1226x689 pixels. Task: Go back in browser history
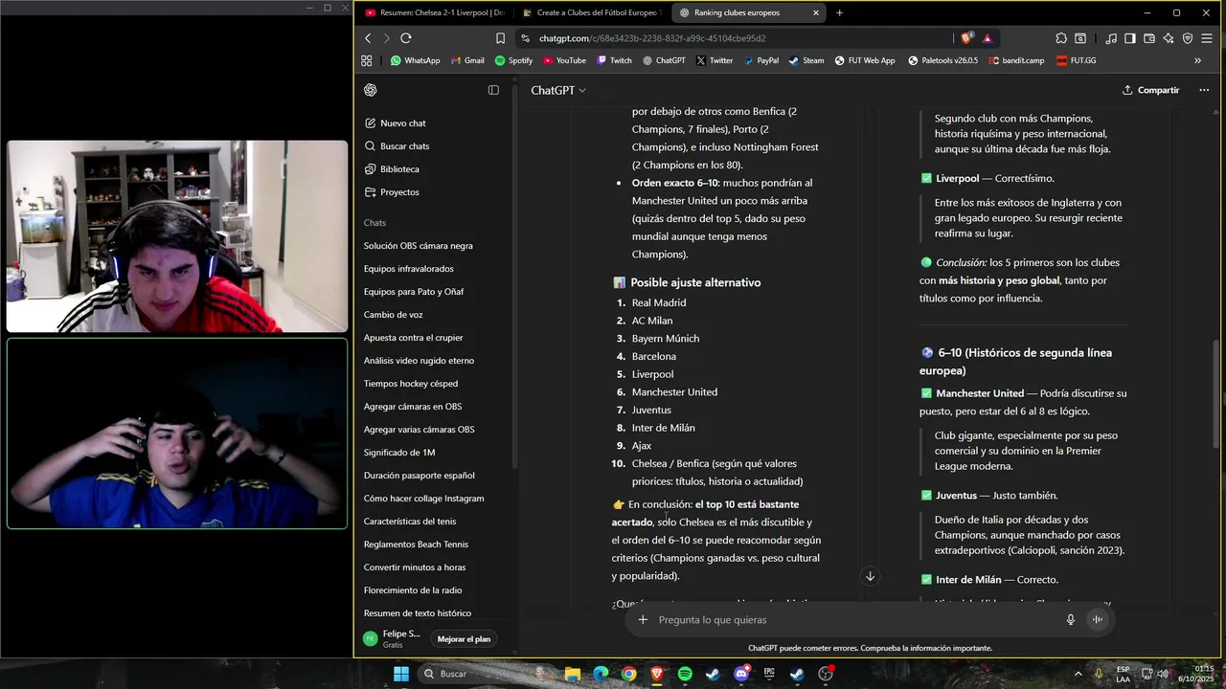click(x=368, y=38)
